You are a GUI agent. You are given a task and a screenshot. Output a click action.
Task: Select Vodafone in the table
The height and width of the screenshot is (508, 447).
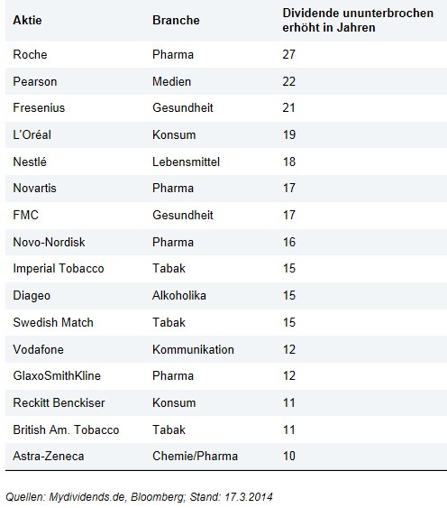pyautogui.click(x=38, y=349)
